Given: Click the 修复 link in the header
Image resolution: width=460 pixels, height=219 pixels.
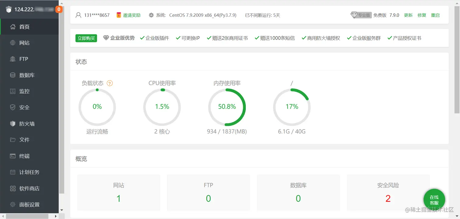Looking at the screenshot, I should (422, 15).
